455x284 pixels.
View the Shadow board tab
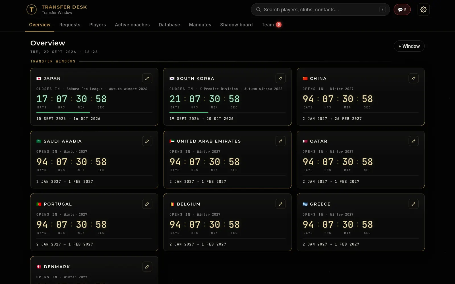pos(236,25)
